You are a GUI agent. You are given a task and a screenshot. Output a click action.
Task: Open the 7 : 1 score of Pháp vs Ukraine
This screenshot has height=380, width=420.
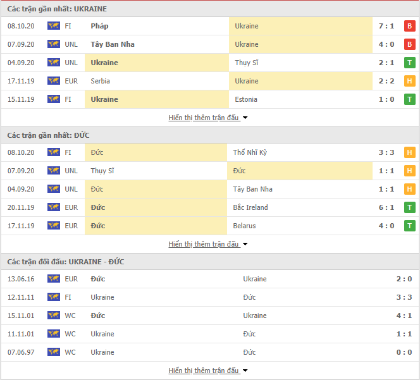[x=386, y=26]
